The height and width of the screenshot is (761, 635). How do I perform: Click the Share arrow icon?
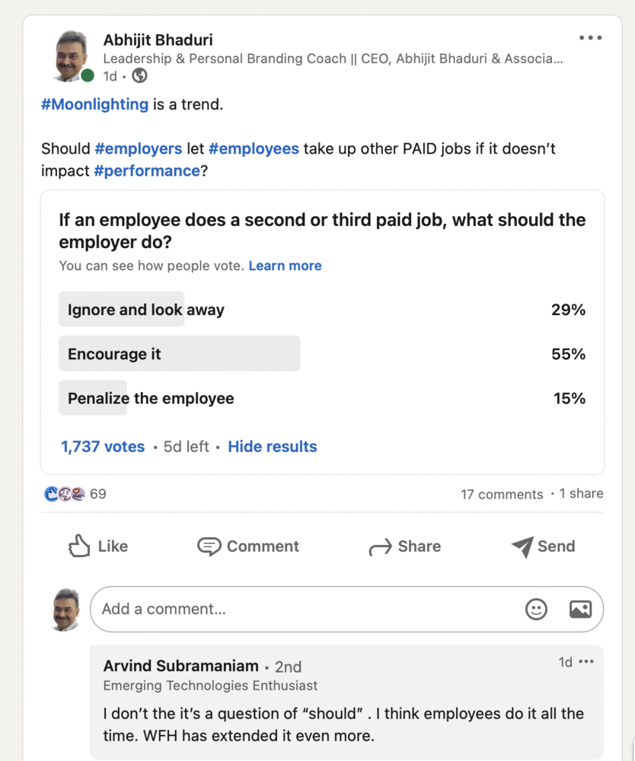(379, 546)
